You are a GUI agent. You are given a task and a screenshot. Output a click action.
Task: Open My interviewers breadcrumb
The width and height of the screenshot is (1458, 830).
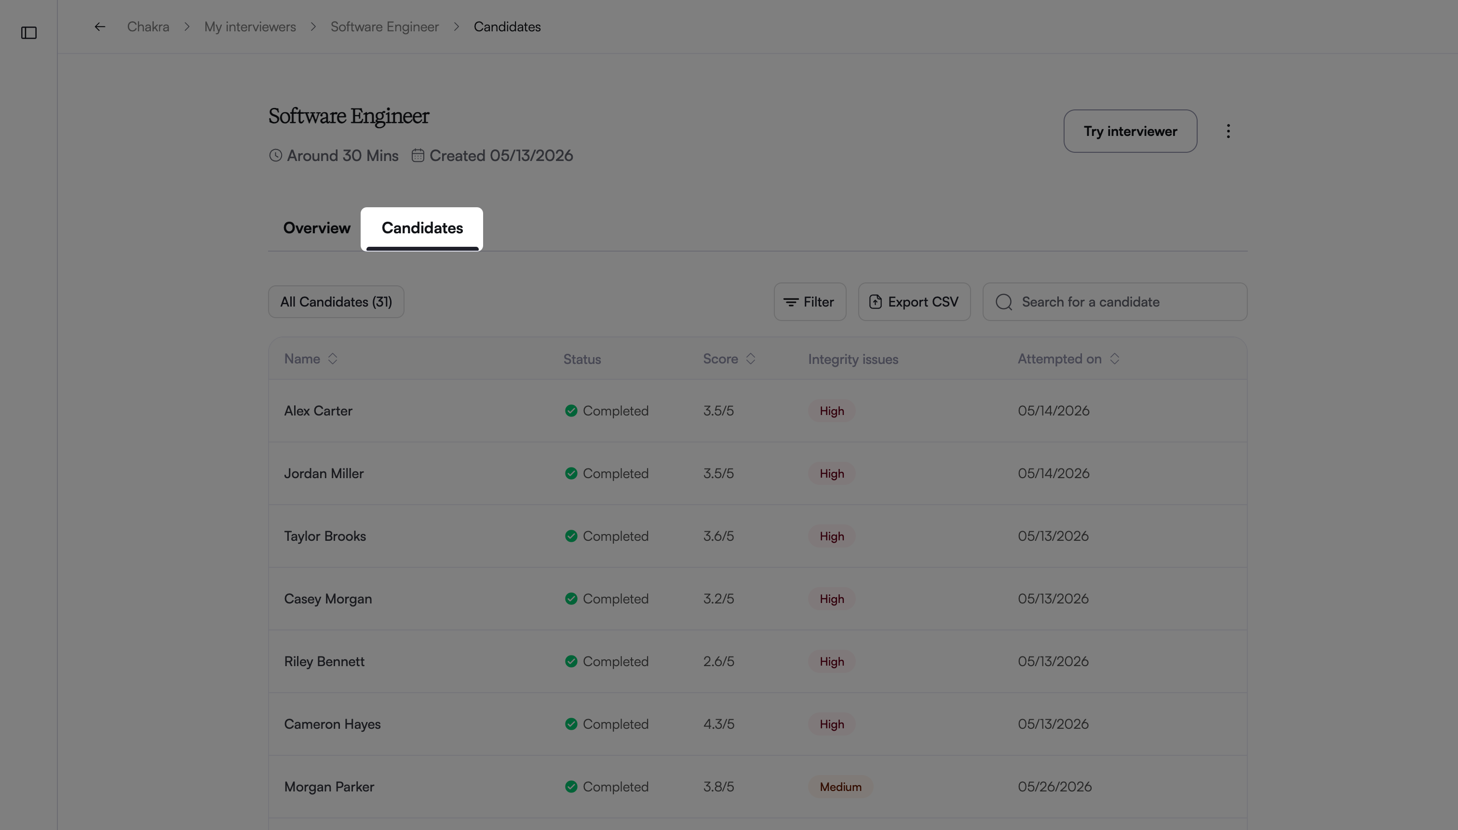250,27
